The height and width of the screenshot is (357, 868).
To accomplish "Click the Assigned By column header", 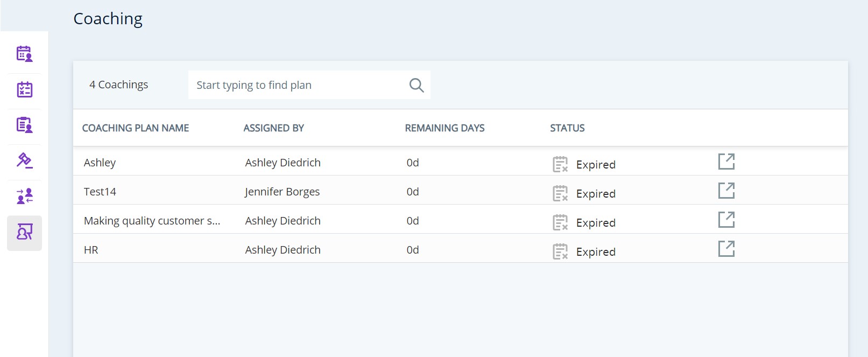I will [x=273, y=128].
